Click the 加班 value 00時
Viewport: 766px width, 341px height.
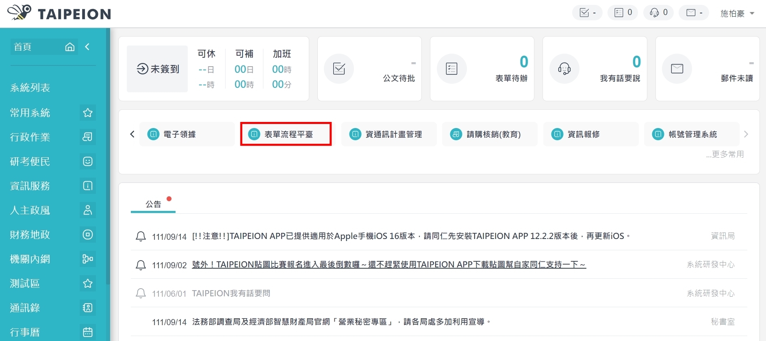(x=282, y=70)
